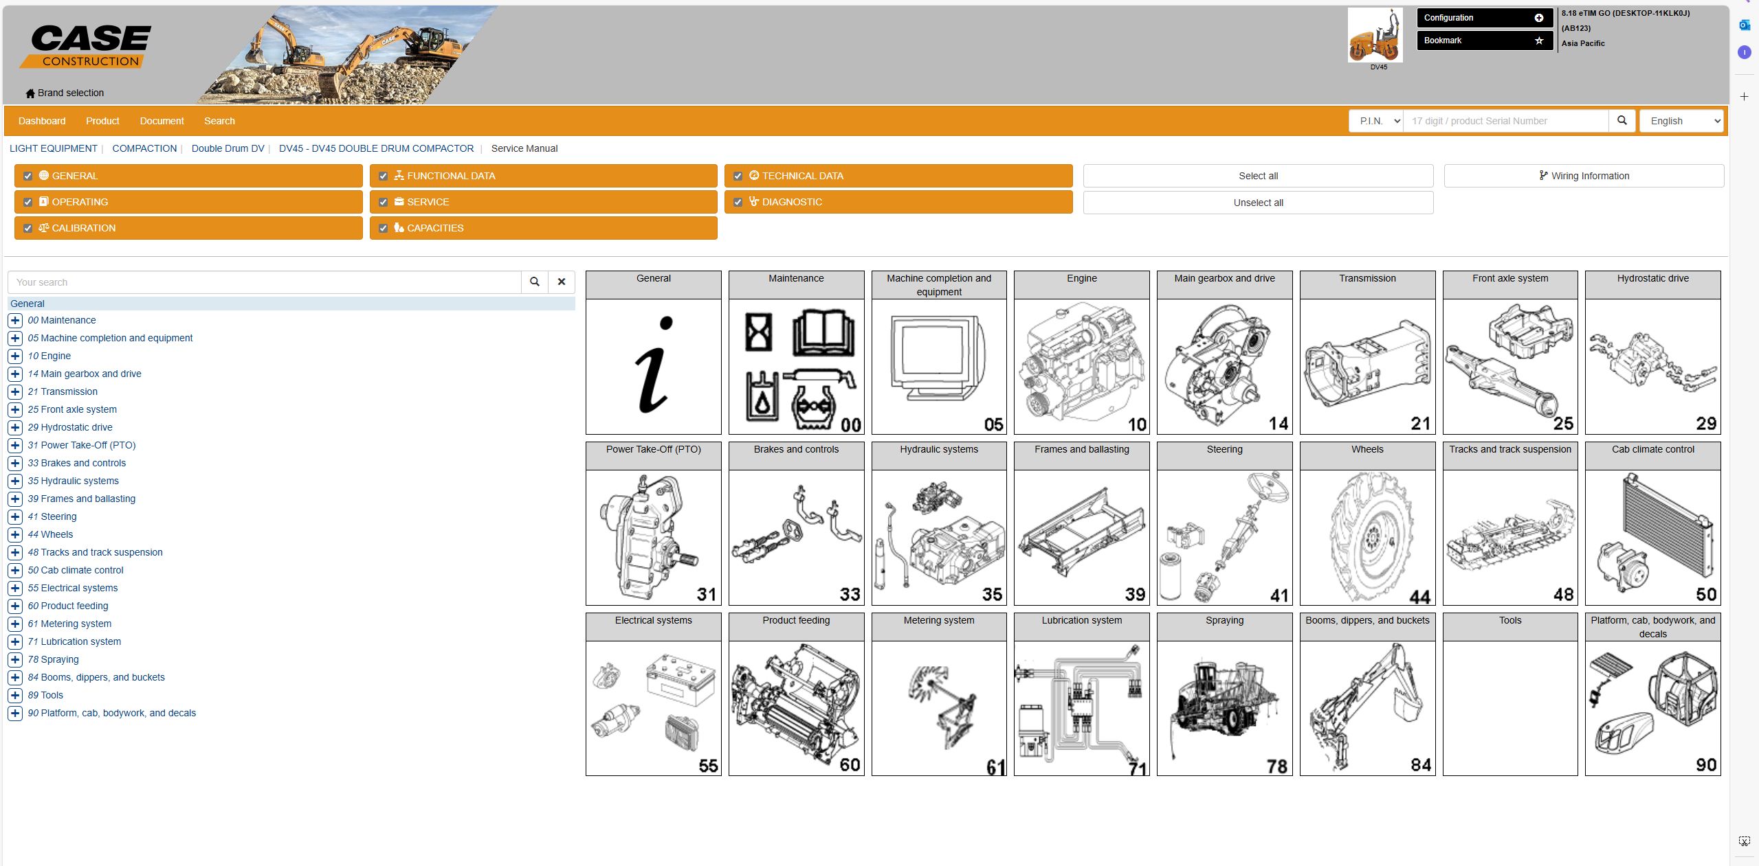Expand the 10 Engine tree node

15,356
